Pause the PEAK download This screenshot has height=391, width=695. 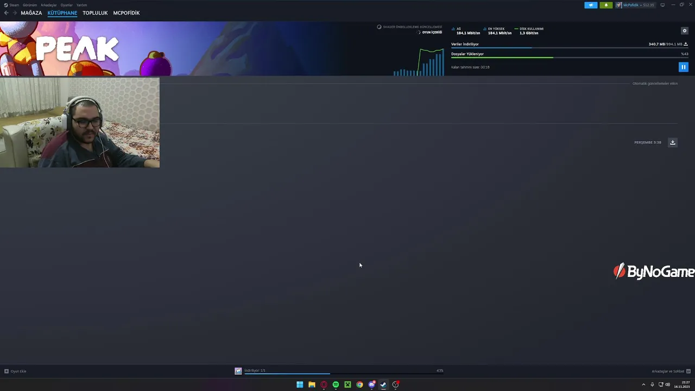pyautogui.click(x=684, y=67)
